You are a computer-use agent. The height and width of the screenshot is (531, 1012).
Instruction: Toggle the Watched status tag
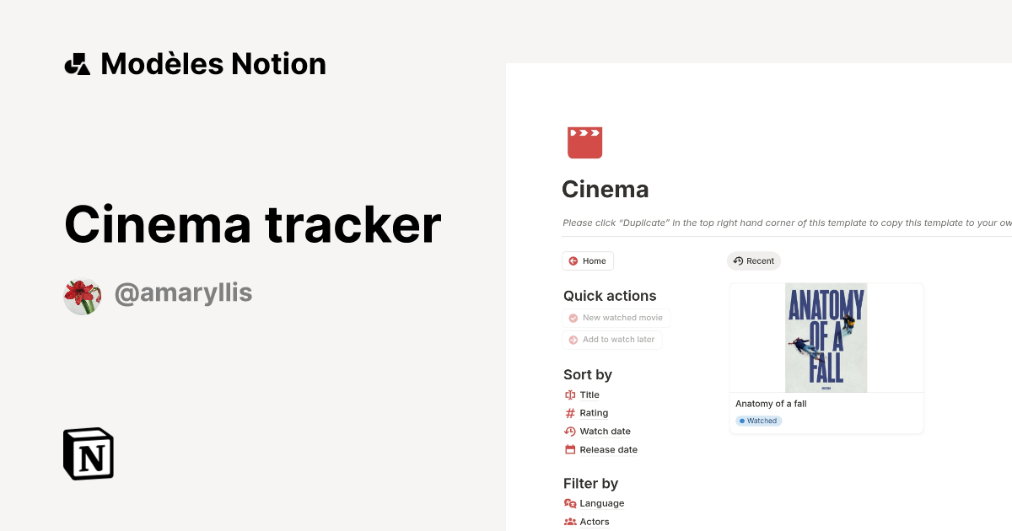758,421
